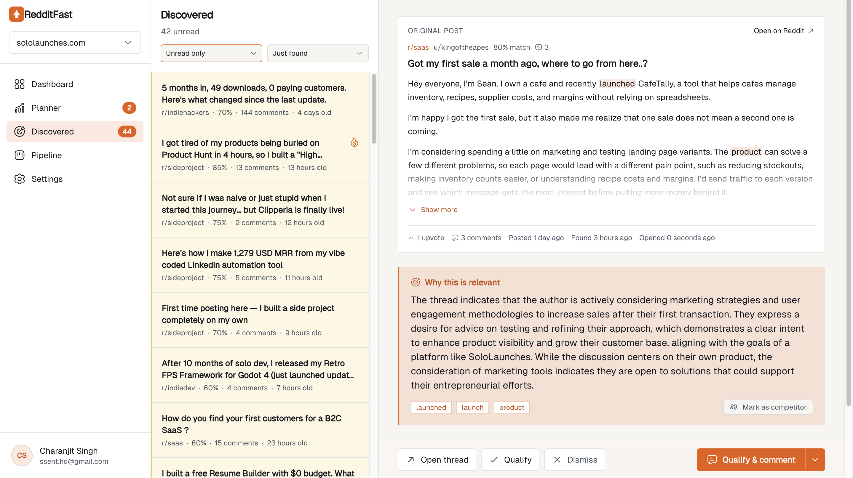Select Discovered in the sidebar
The image size is (853, 478).
(x=75, y=131)
